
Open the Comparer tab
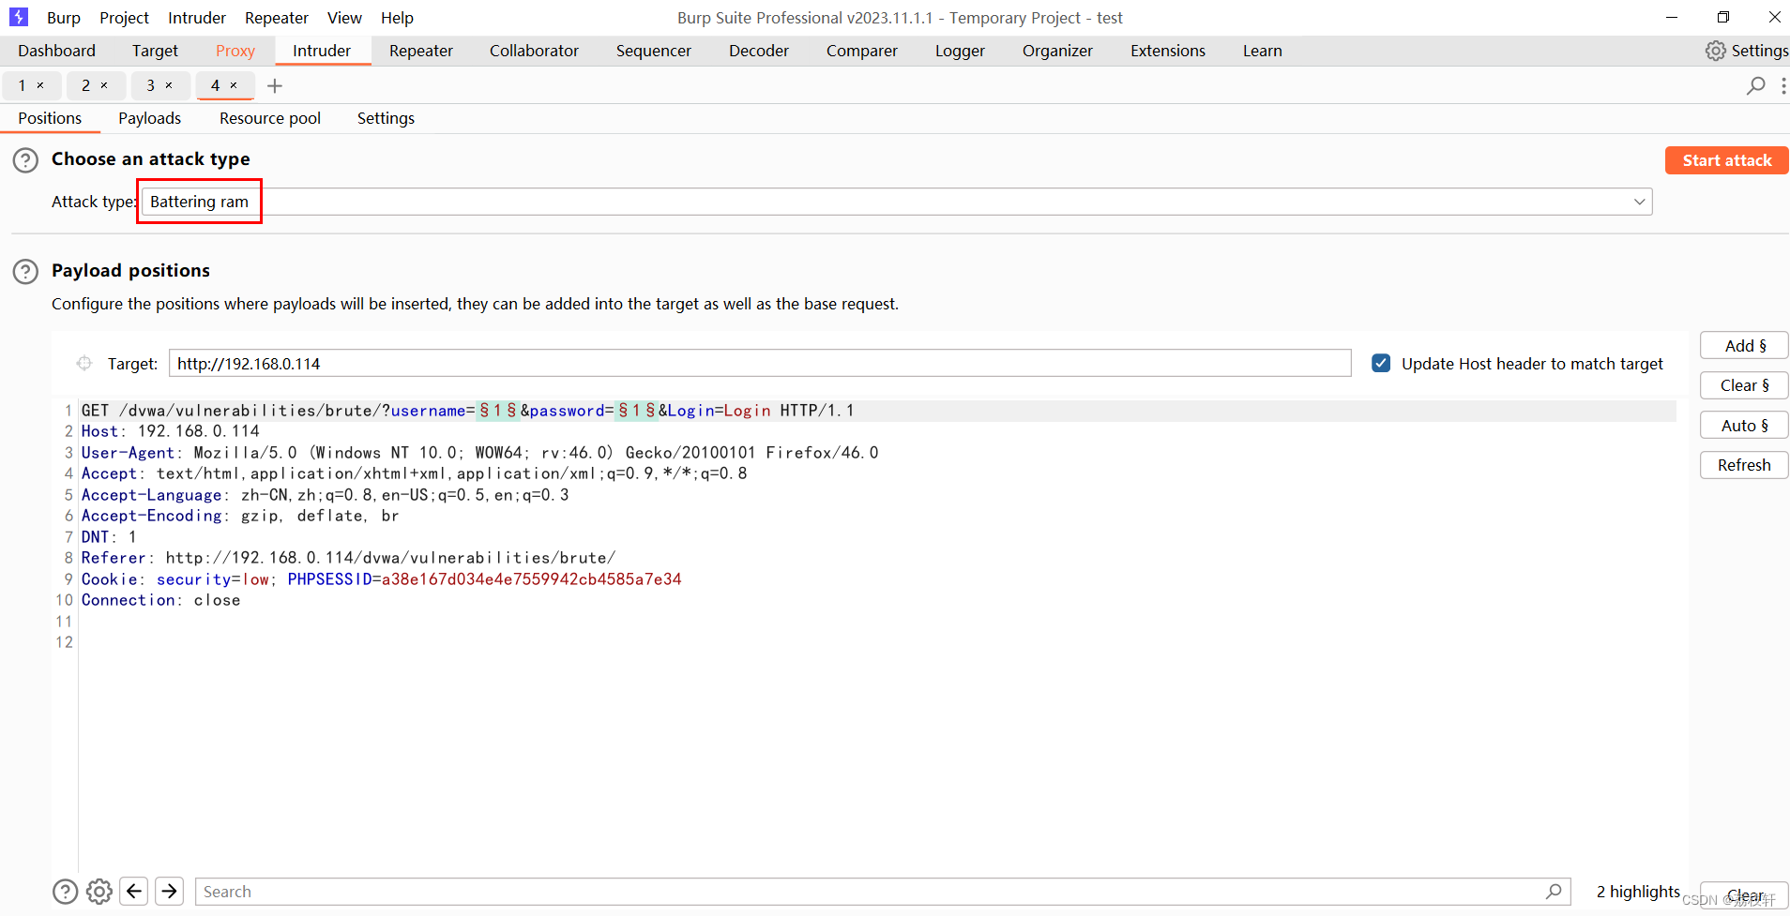[x=862, y=51]
